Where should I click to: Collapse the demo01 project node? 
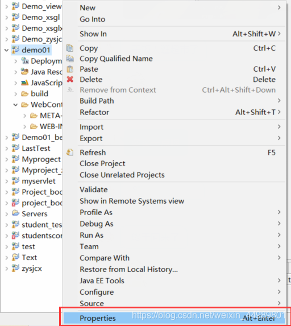pos(6,50)
